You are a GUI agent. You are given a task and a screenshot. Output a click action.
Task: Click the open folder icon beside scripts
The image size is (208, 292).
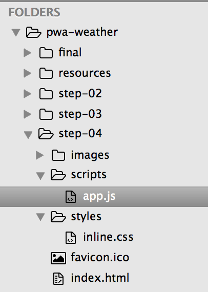58,175
